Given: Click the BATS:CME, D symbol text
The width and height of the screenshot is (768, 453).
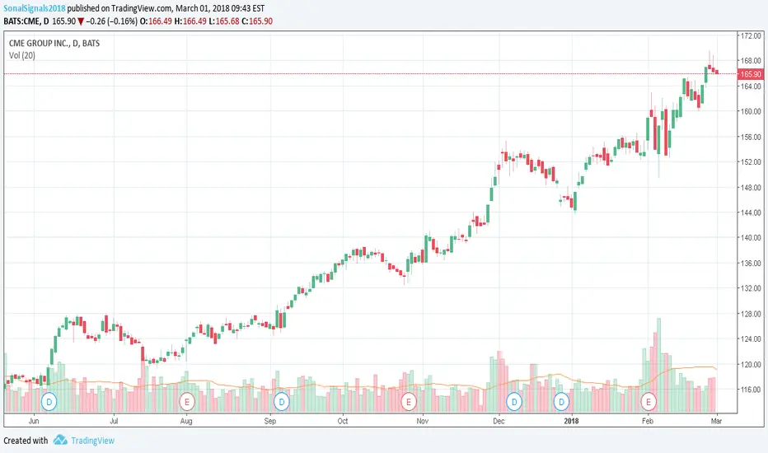Looking at the screenshot, I should (26, 21).
